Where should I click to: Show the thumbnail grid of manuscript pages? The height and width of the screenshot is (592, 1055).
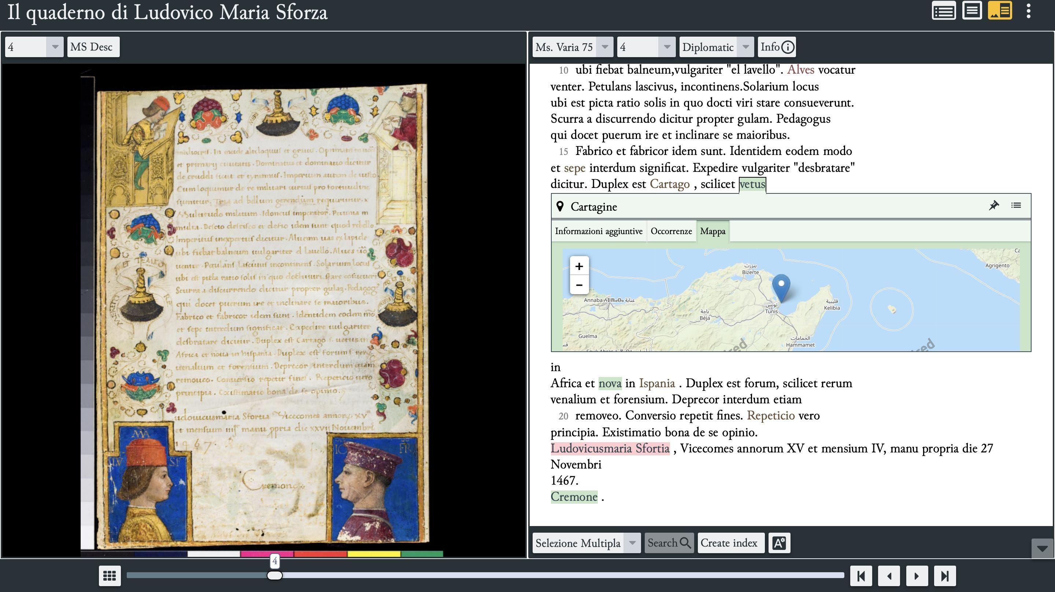[x=110, y=576]
